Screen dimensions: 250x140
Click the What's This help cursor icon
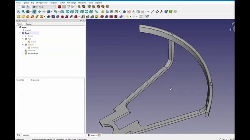[147, 17]
